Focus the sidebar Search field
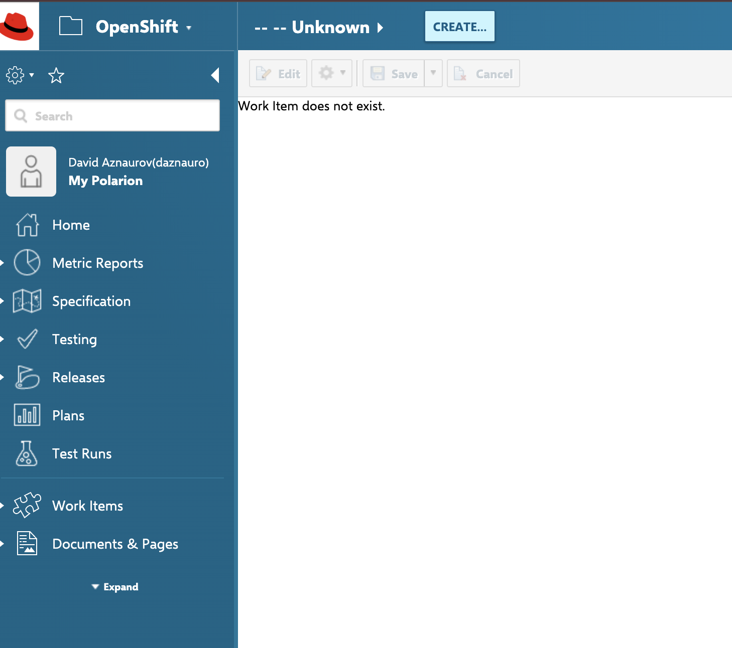The height and width of the screenshot is (648, 732). 112,115
